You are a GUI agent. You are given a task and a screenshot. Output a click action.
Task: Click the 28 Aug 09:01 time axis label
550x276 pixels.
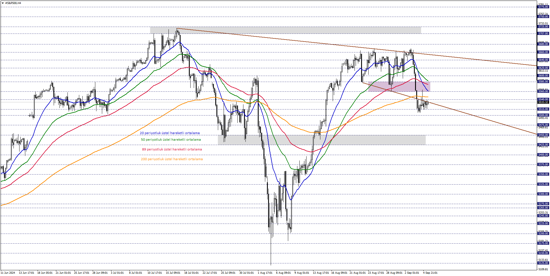[394, 273]
